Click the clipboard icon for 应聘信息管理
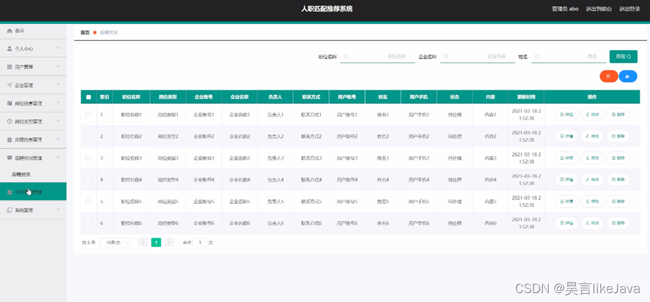 [10, 140]
